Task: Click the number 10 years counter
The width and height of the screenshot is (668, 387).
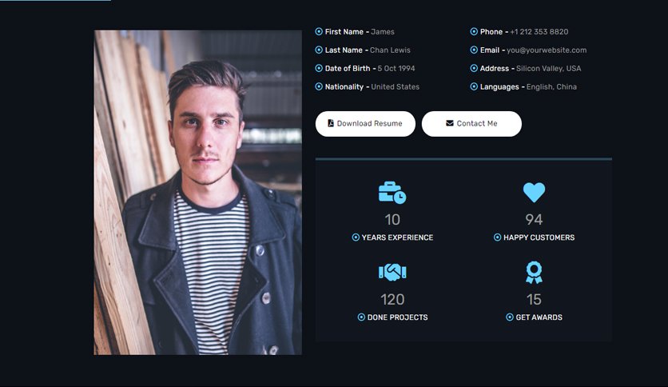Action: coord(392,220)
